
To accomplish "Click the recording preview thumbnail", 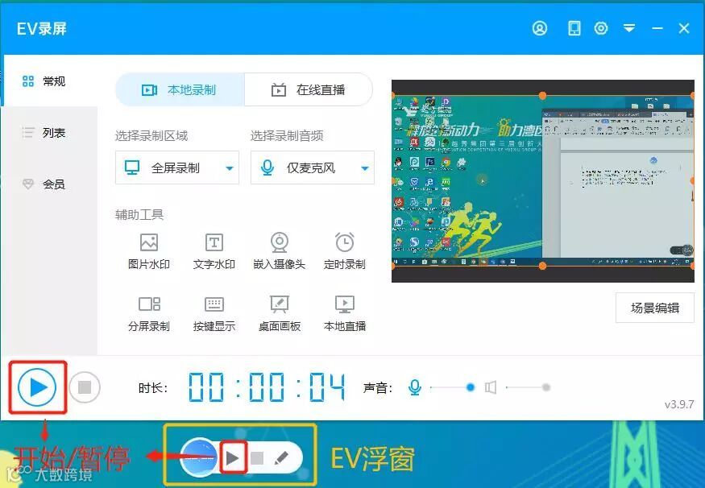I will pyautogui.click(x=543, y=181).
